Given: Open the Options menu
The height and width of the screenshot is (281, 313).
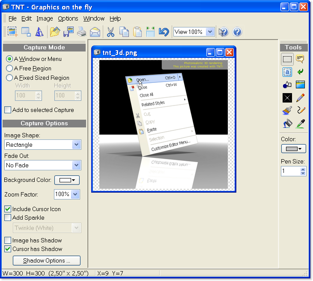Looking at the screenshot, I should [x=68, y=18].
